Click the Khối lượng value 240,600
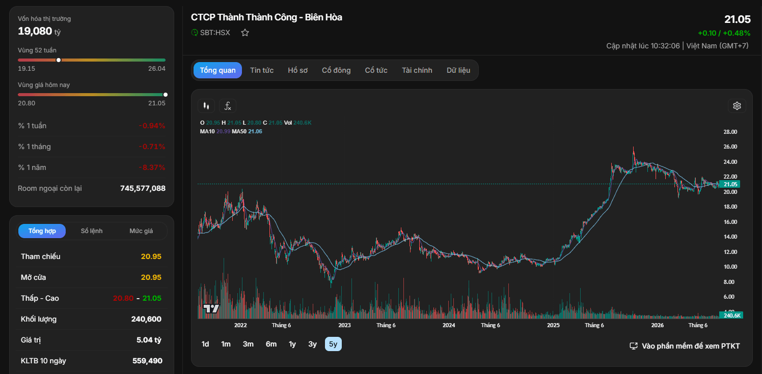Image resolution: width=762 pixels, height=374 pixels. [146, 319]
